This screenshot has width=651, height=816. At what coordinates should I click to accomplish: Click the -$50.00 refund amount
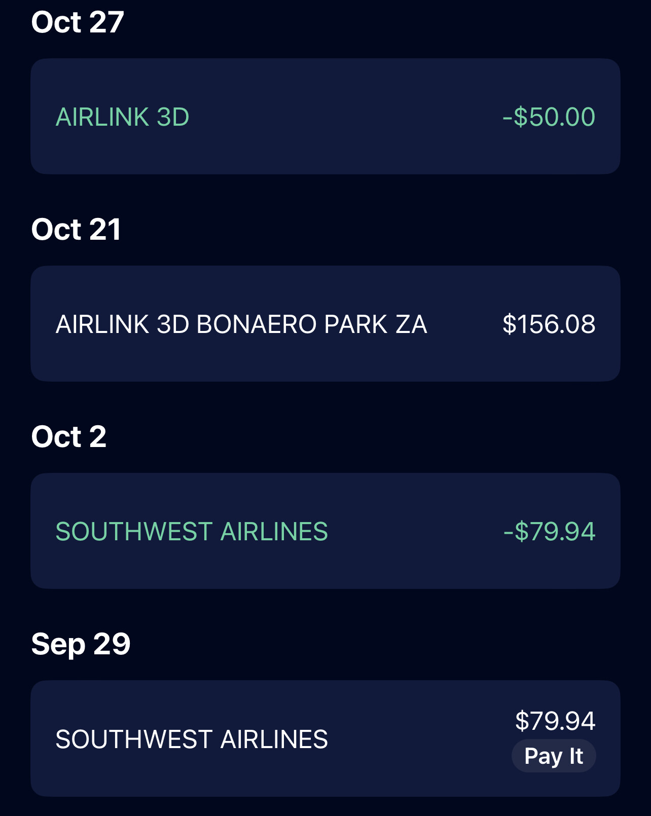(x=549, y=117)
